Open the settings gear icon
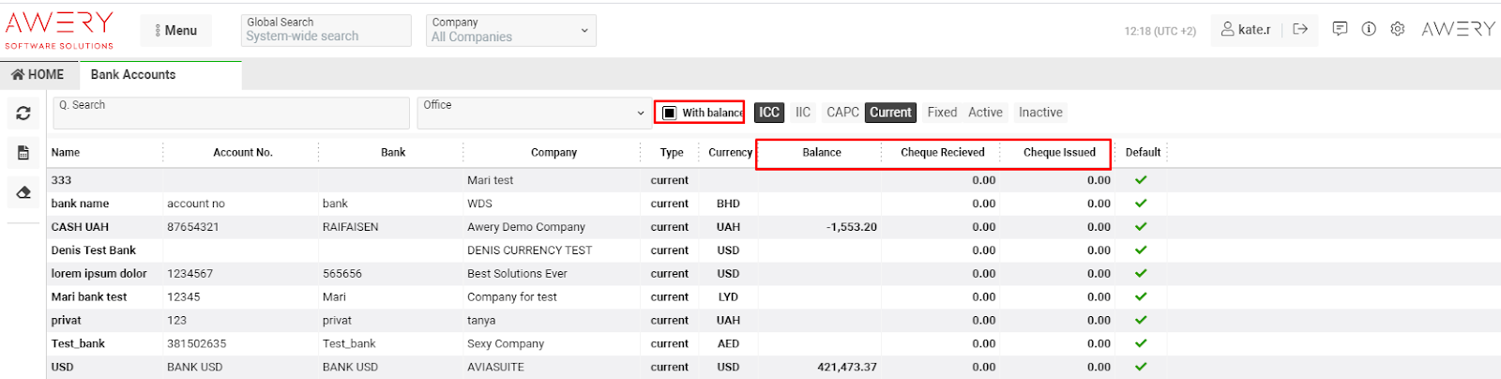This screenshot has height=379, width=1501. (1398, 29)
